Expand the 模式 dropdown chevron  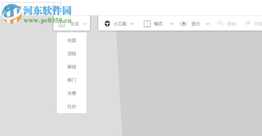click(172, 24)
